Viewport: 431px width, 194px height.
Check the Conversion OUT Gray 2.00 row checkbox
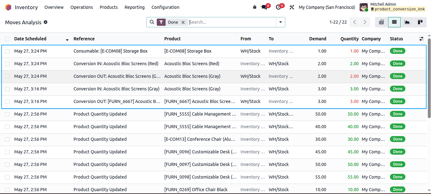coord(7,76)
